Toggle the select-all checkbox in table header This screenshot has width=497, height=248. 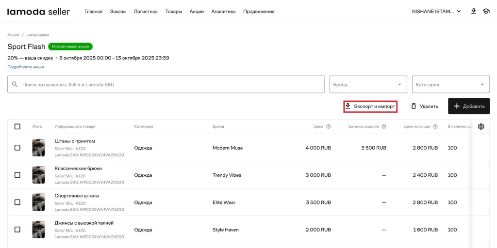point(17,126)
